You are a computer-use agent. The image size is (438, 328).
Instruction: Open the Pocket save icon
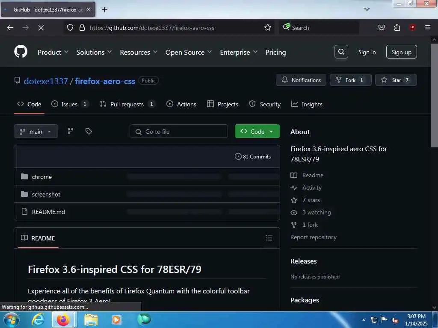pyautogui.click(x=381, y=28)
